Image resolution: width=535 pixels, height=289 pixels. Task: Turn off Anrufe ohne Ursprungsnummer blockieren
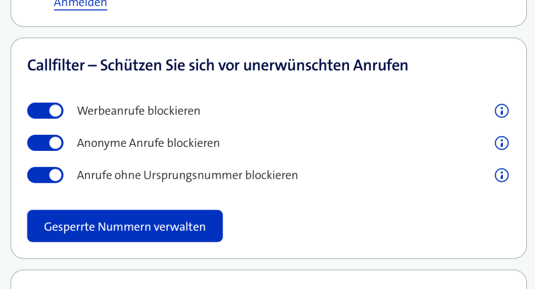pos(45,175)
